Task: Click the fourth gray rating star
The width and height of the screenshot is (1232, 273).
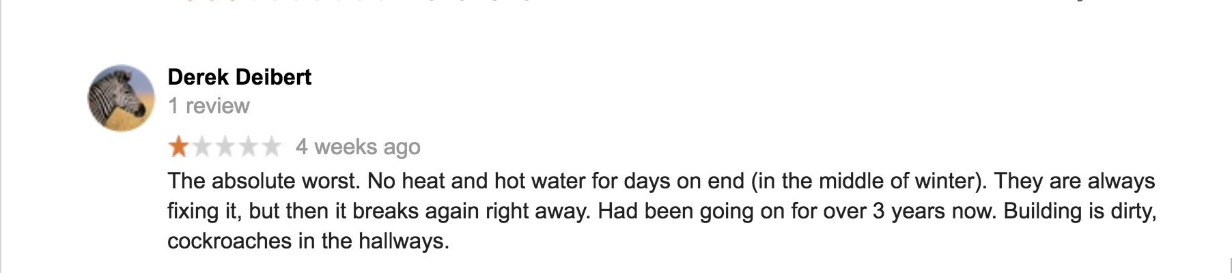Action: (249, 147)
